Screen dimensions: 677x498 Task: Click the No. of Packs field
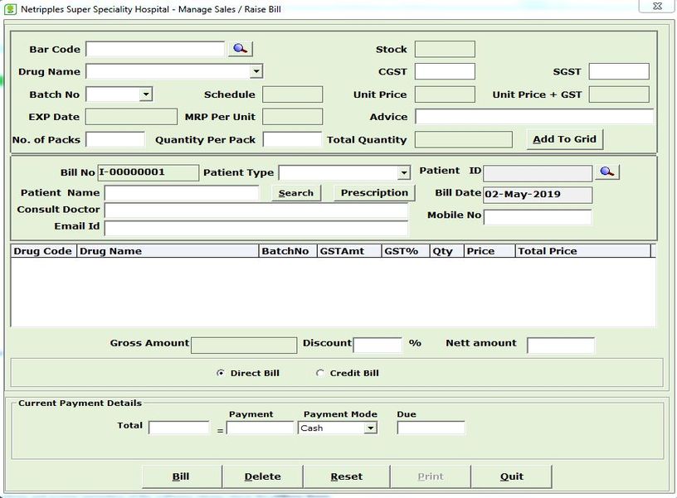click(x=115, y=140)
